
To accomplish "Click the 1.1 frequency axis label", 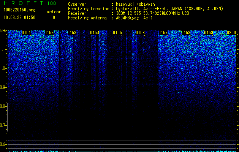I will 3,49.
